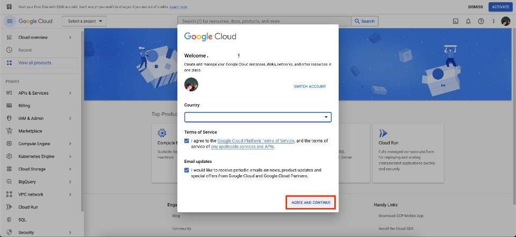The image size is (516, 237).
Task: Click the Billing card icon
Action: (9, 106)
